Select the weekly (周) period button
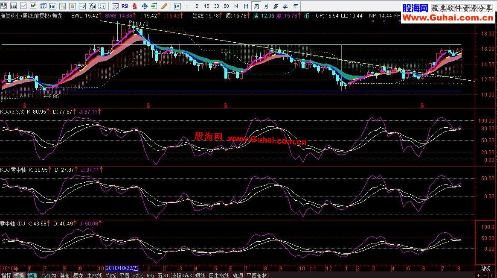 click(256, 6)
